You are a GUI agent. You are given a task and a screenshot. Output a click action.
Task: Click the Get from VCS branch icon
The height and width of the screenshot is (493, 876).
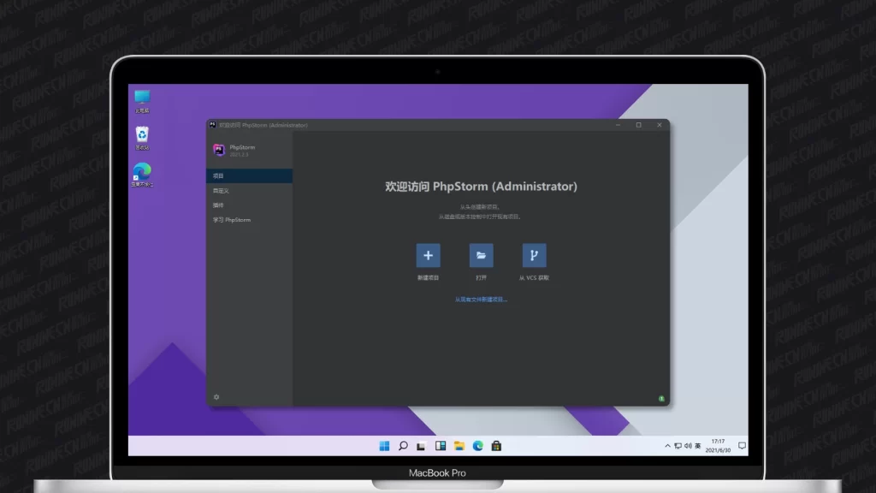[x=534, y=255]
